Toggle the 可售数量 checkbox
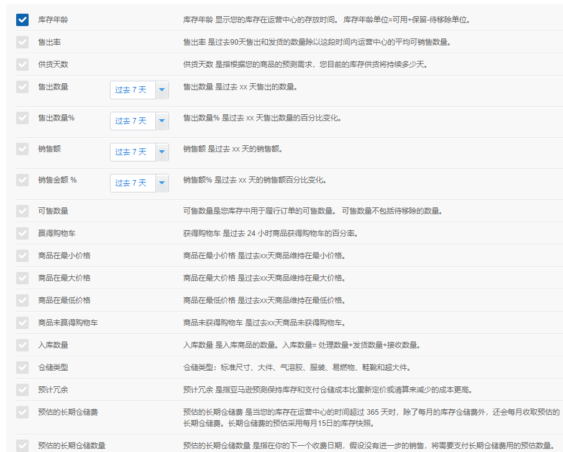This screenshot has width=563, height=452. point(22,211)
